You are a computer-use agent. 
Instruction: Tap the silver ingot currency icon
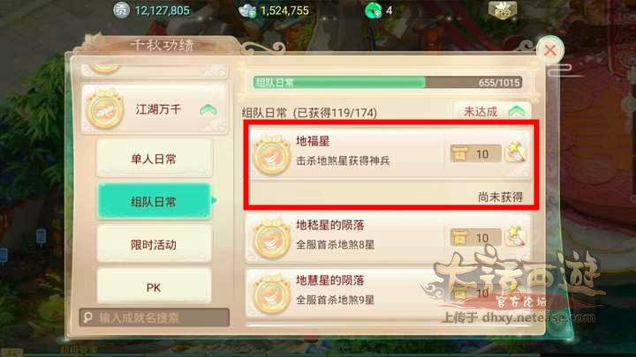coord(248,11)
